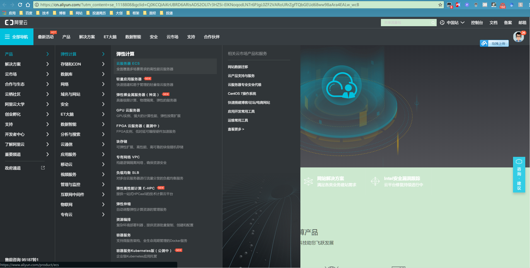Click the 文档 documentation link
Image resolution: width=530 pixels, height=268 pixels.
pyautogui.click(x=493, y=23)
